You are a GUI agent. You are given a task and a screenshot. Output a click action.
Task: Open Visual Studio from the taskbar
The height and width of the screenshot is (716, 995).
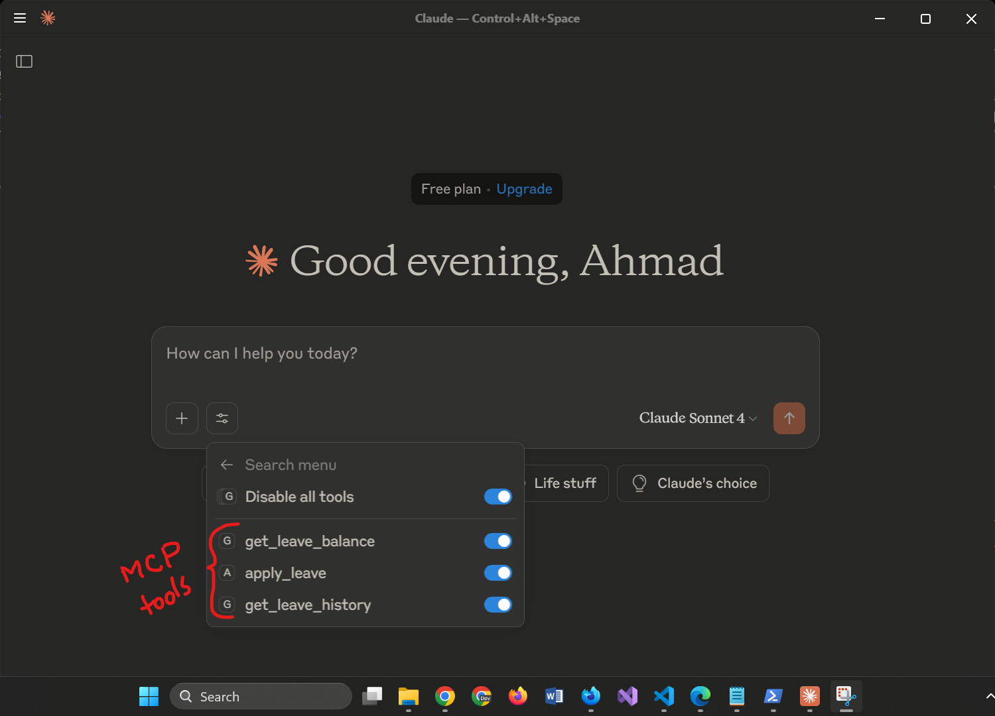click(628, 696)
